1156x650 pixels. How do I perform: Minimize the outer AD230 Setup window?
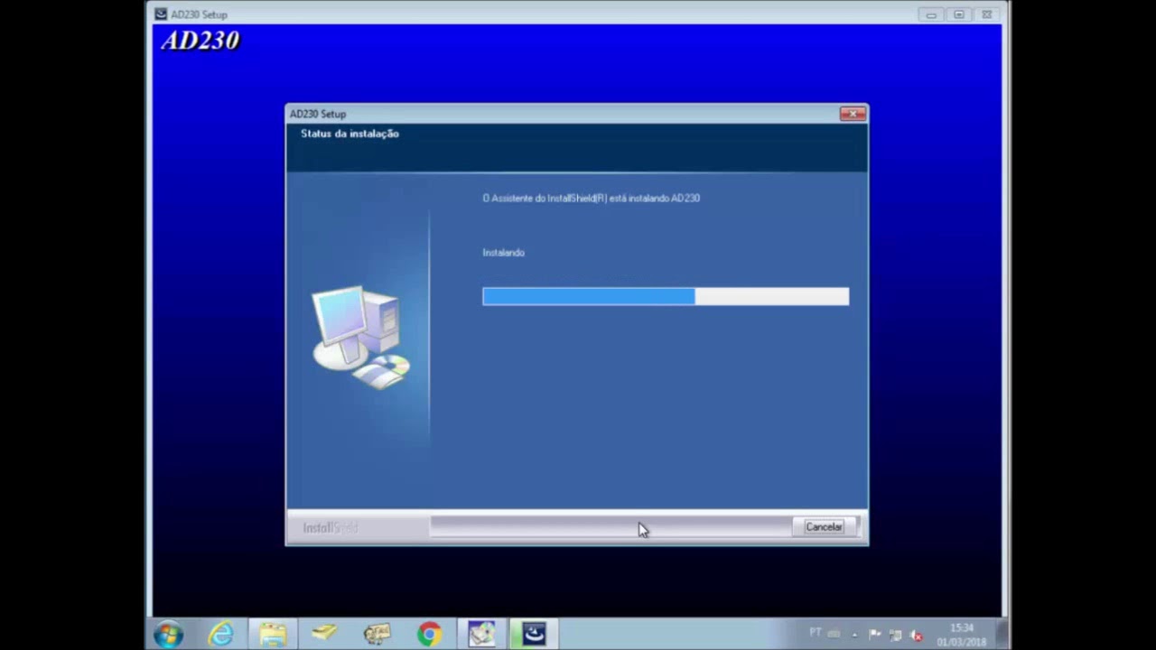[931, 14]
